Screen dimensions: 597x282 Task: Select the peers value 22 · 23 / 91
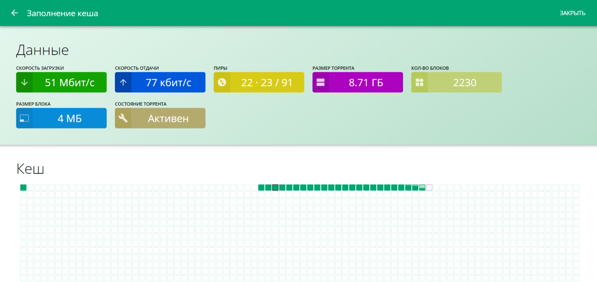[x=267, y=82]
